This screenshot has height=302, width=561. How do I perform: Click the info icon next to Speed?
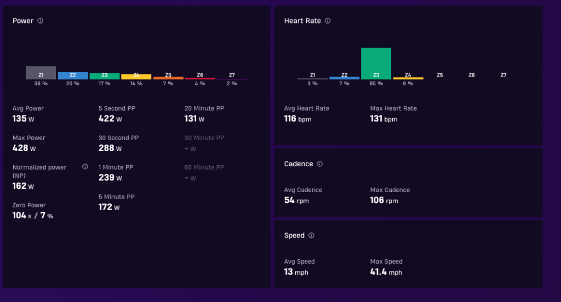coord(311,235)
